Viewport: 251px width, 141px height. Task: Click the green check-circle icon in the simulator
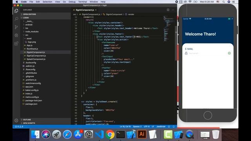pos(229,53)
